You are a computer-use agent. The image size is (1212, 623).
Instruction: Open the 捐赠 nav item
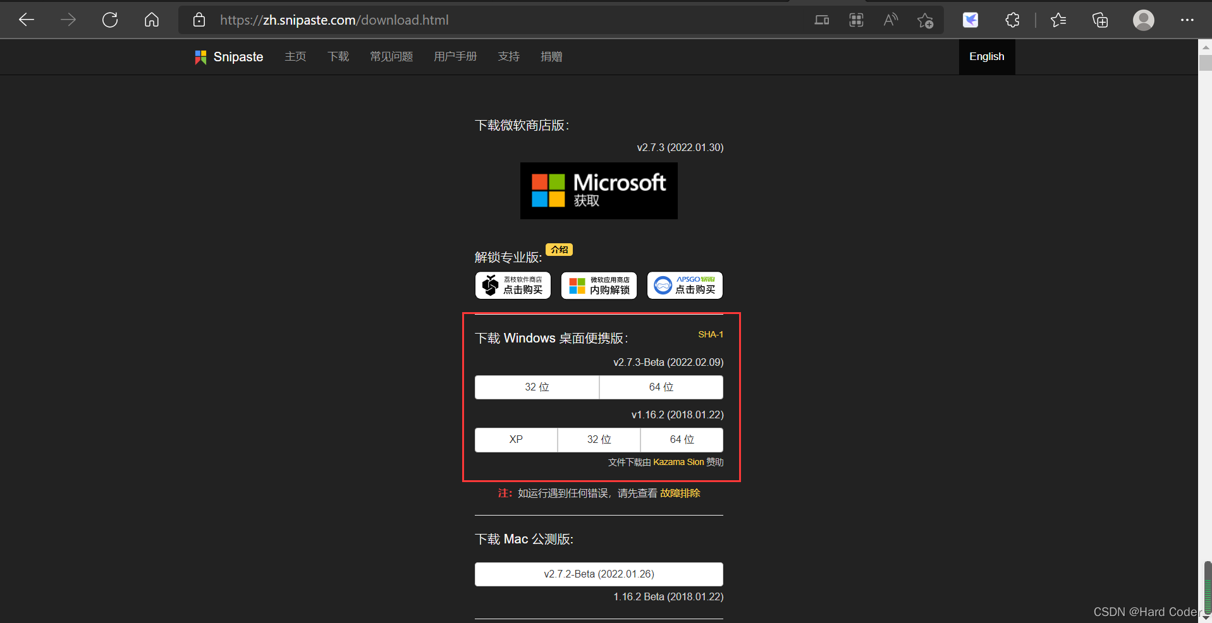[551, 57]
